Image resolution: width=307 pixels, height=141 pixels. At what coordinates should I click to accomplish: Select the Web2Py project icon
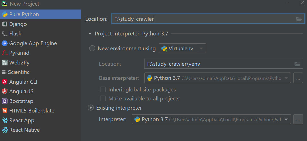[x=5, y=63]
